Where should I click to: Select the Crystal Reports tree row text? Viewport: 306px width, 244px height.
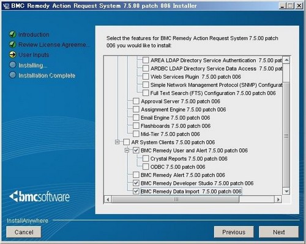point(189,159)
